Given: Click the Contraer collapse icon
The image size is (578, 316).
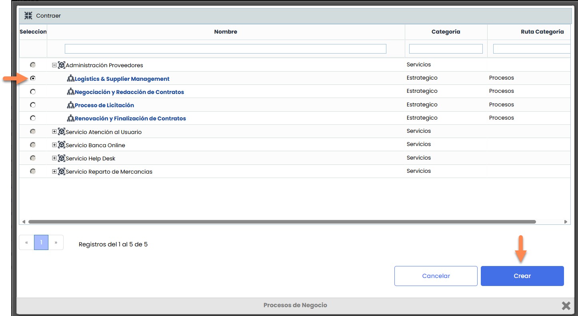Looking at the screenshot, I should pyautogui.click(x=28, y=16).
